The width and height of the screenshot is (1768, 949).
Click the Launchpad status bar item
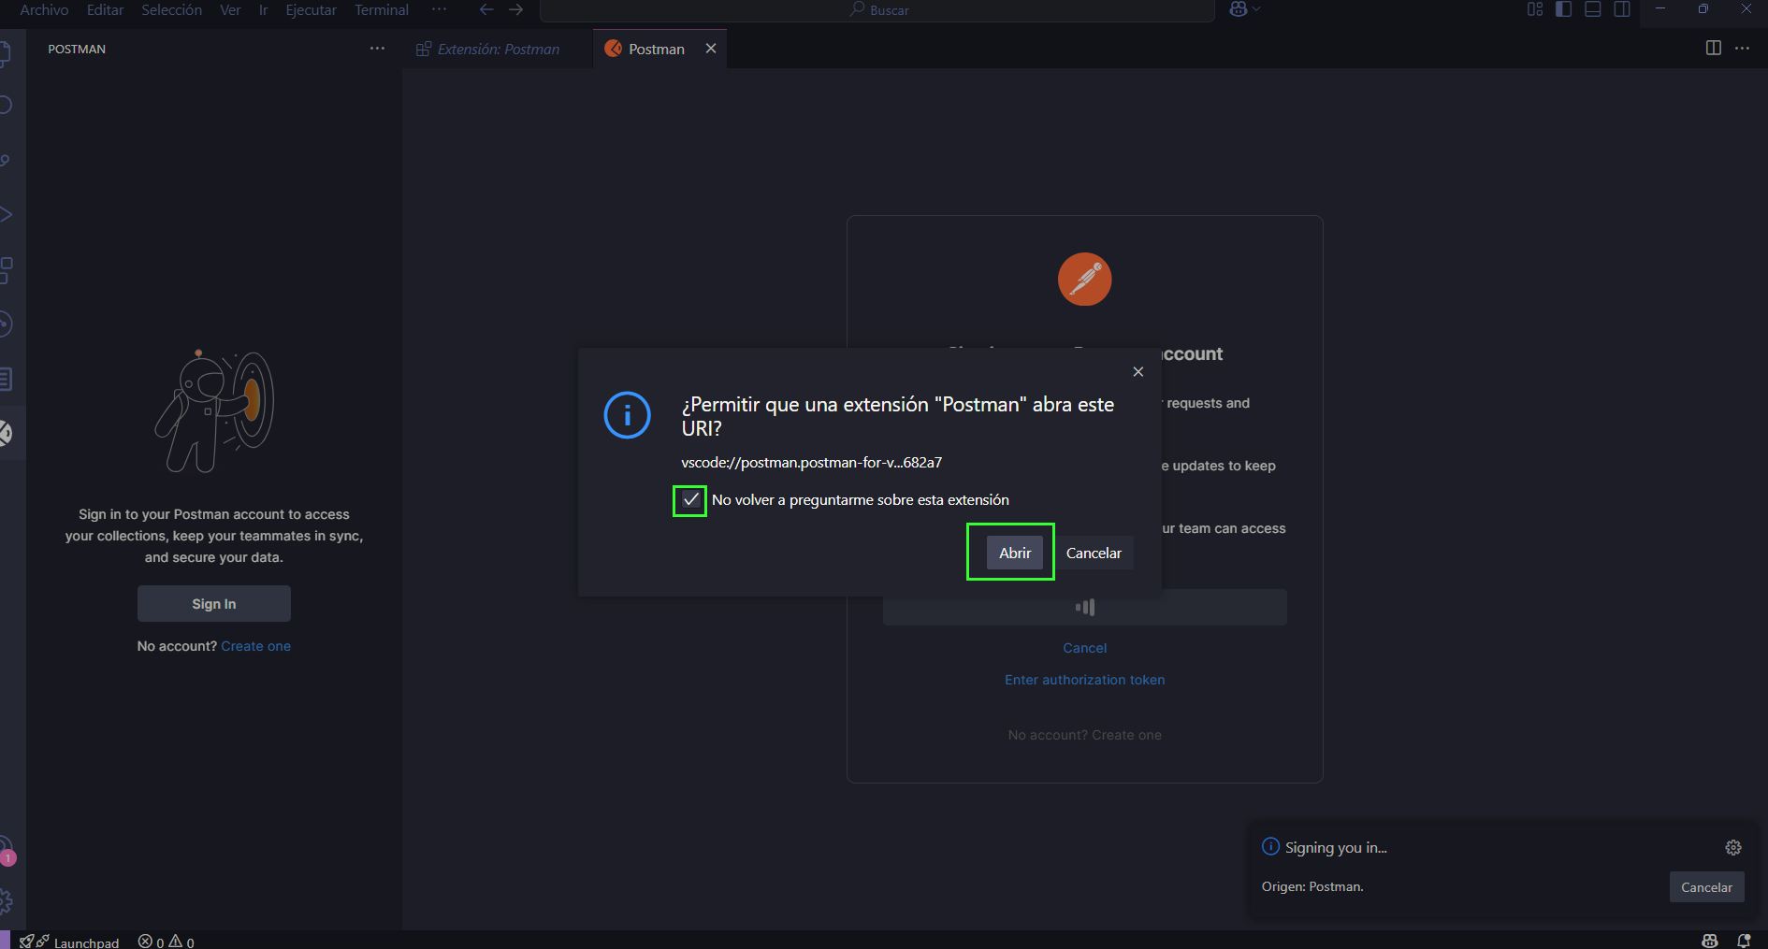click(71, 942)
